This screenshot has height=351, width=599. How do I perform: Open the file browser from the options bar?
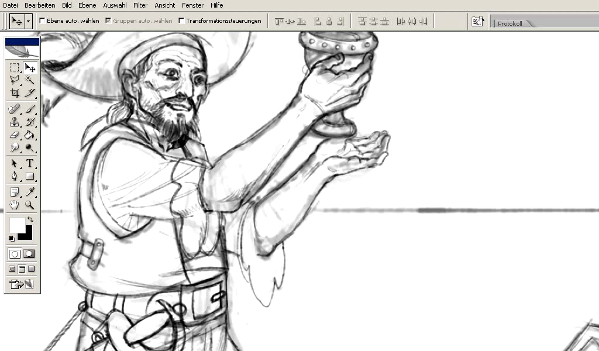point(477,22)
